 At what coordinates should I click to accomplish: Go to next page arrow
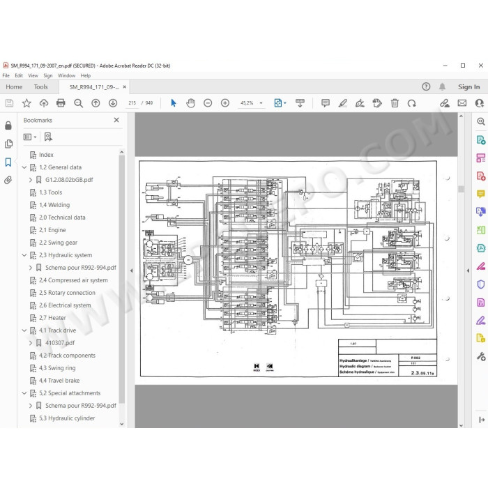(113, 103)
